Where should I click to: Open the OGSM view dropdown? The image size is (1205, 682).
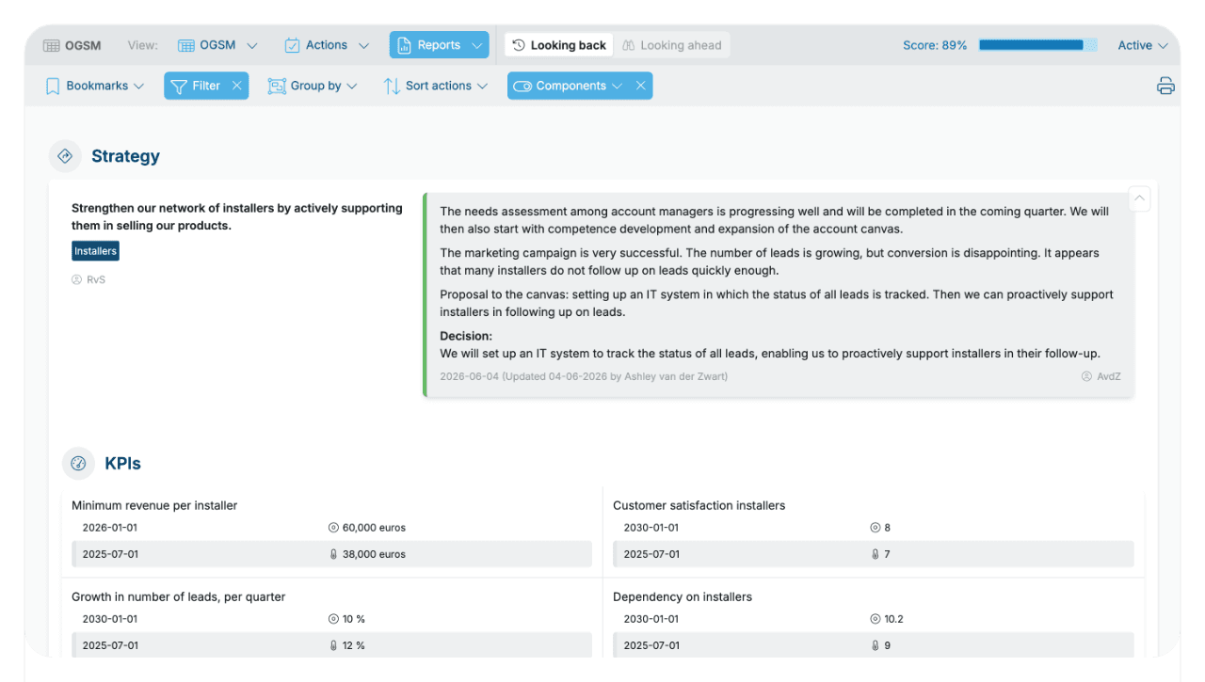[x=217, y=45]
